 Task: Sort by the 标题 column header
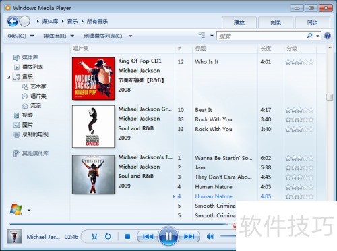(225, 48)
